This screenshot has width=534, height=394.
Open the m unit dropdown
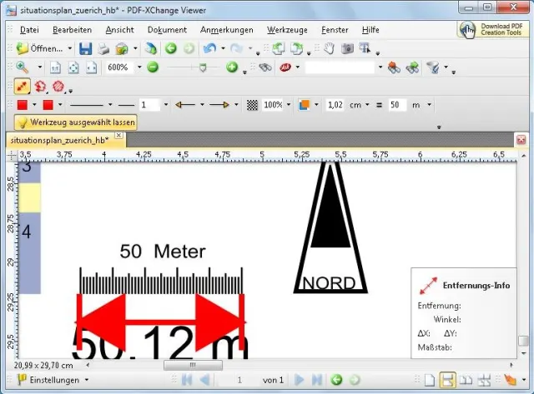click(429, 105)
